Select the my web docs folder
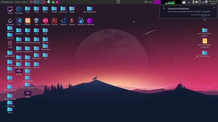The image size is (218, 122). [x=28, y=49]
